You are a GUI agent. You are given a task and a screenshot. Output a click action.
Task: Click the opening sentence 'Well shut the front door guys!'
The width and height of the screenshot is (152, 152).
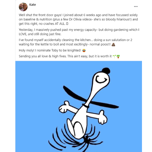pyautogui.click(x=40, y=15)
